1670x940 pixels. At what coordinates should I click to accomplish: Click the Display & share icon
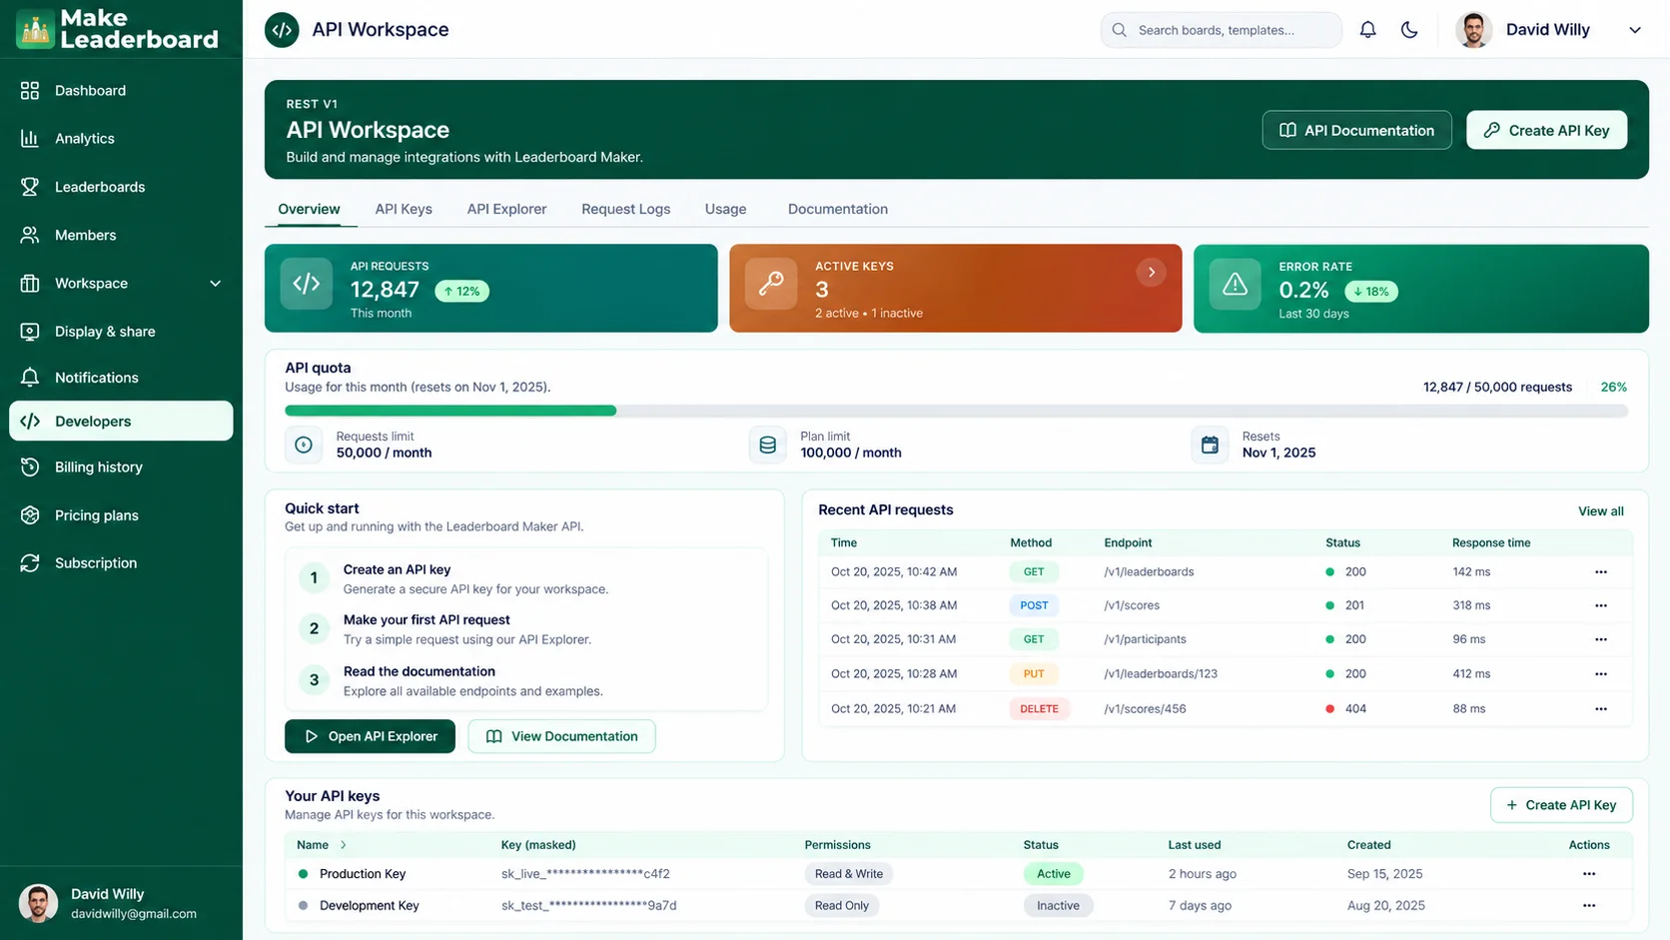click(x=30, y=332)
